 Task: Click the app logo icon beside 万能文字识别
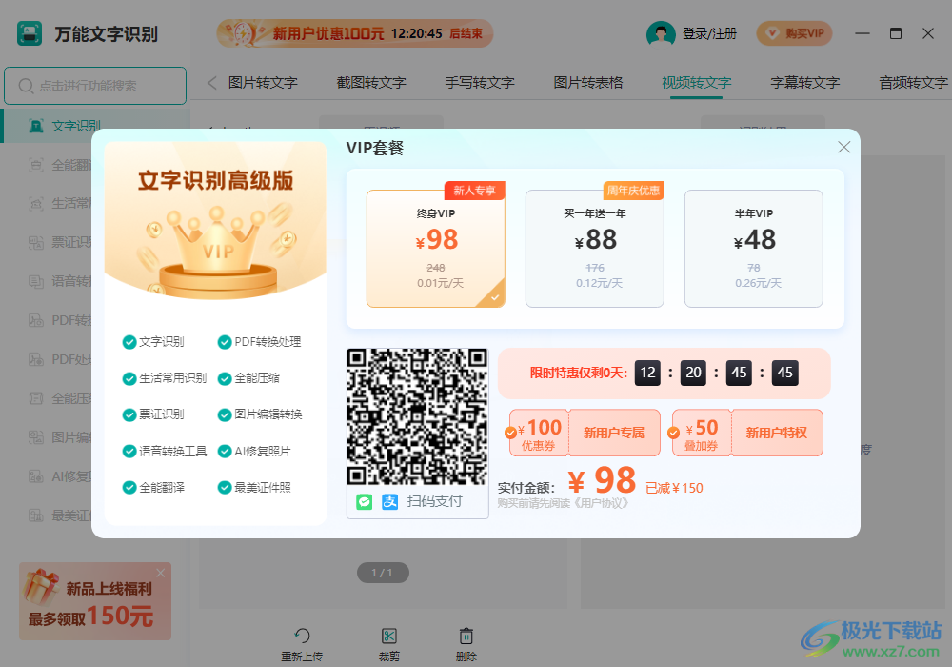(x=30, y=33)
